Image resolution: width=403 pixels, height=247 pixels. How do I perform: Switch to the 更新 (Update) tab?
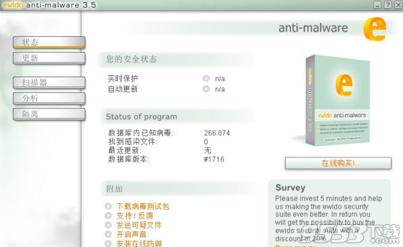[x=49, y=58]
